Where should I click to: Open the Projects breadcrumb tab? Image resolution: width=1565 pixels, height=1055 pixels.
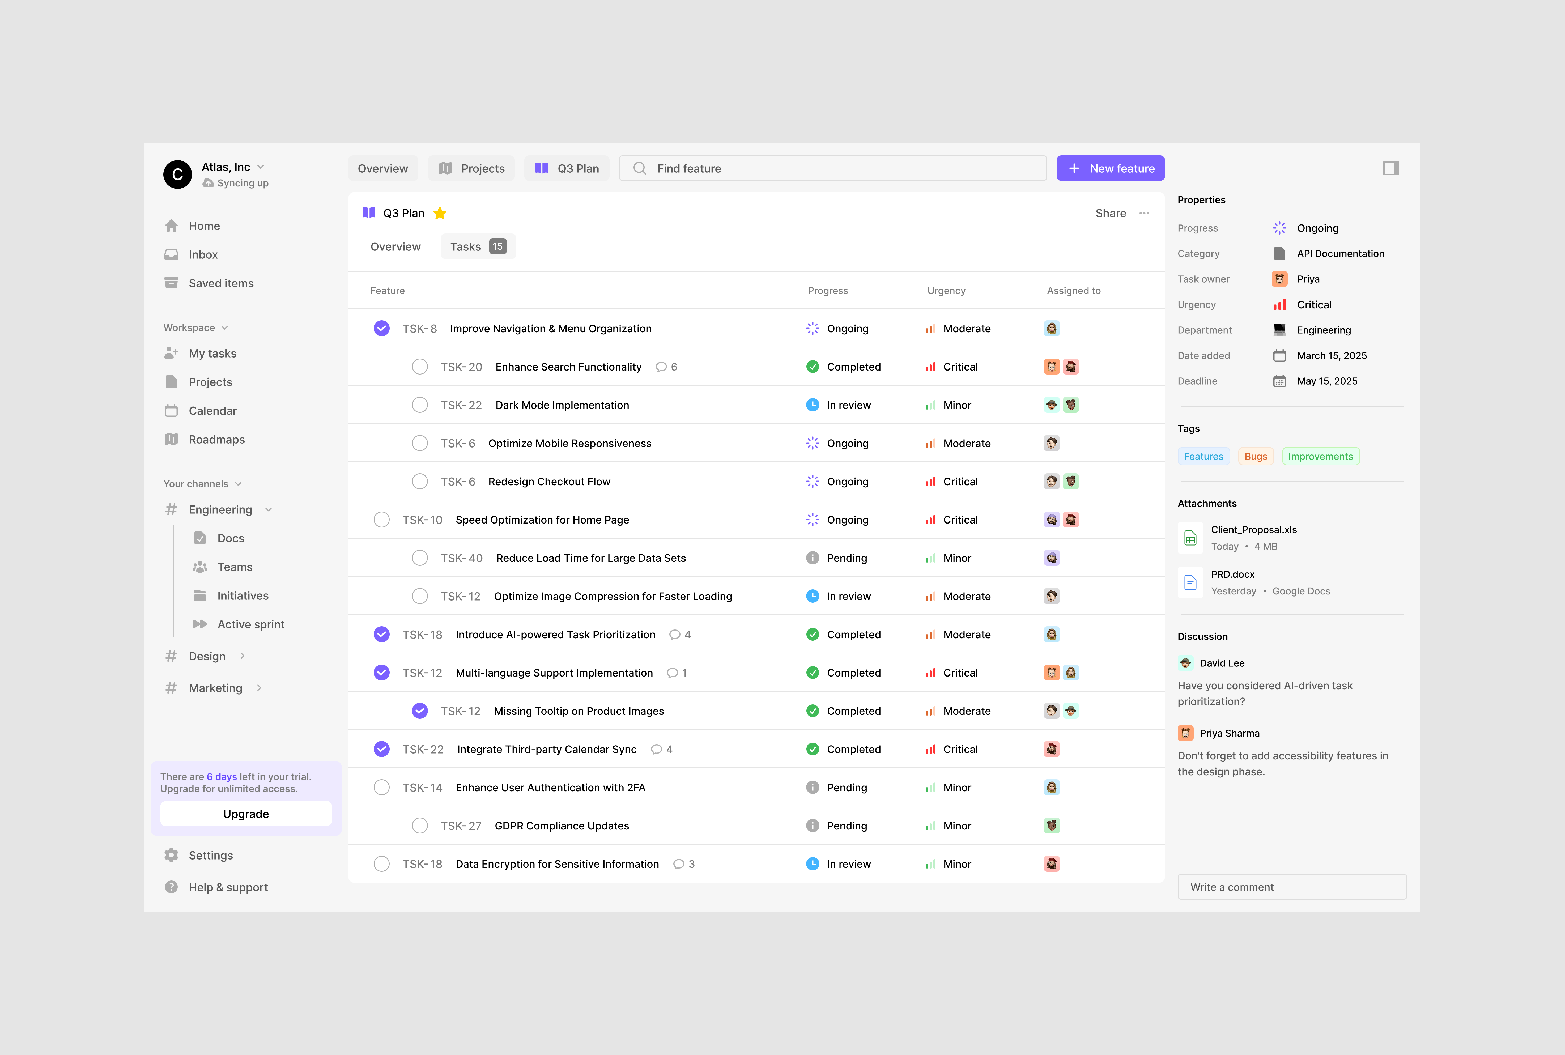click(x=472, y=168)
